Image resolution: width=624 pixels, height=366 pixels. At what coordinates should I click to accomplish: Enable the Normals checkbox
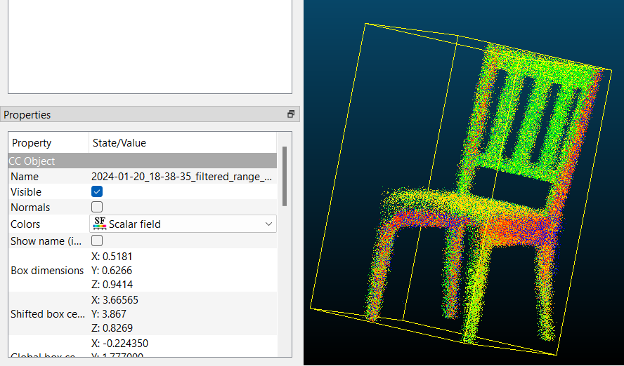tap(97, 207)
